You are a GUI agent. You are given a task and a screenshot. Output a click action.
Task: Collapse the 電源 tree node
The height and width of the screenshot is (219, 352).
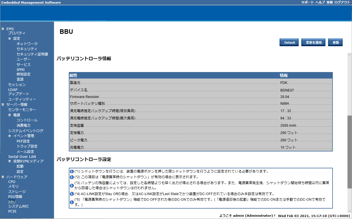click(10, 115)
